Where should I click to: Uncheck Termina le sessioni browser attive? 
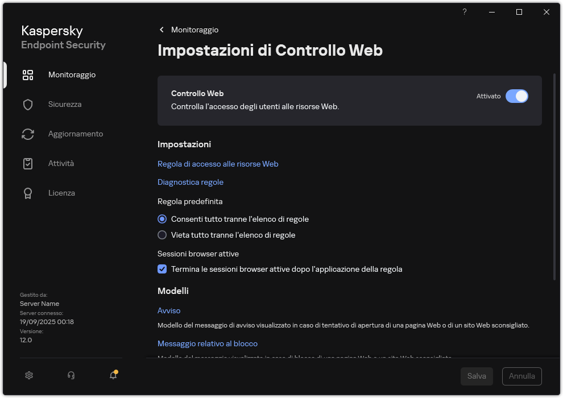pos(162,269)
